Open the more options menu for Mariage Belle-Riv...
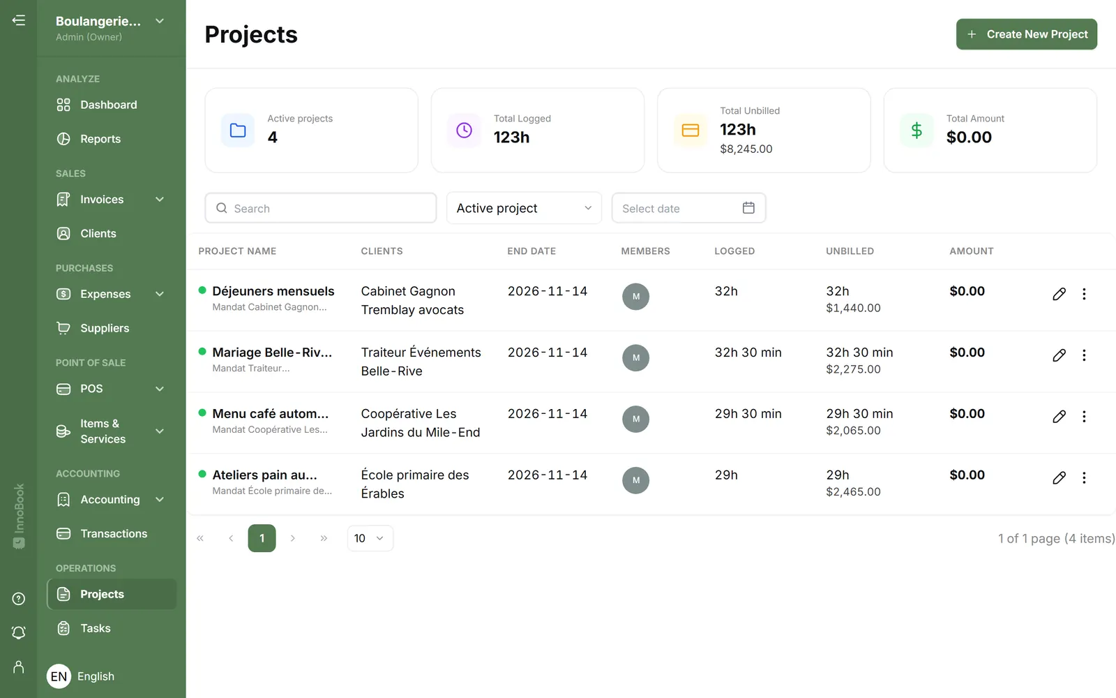 [1084, 355]
